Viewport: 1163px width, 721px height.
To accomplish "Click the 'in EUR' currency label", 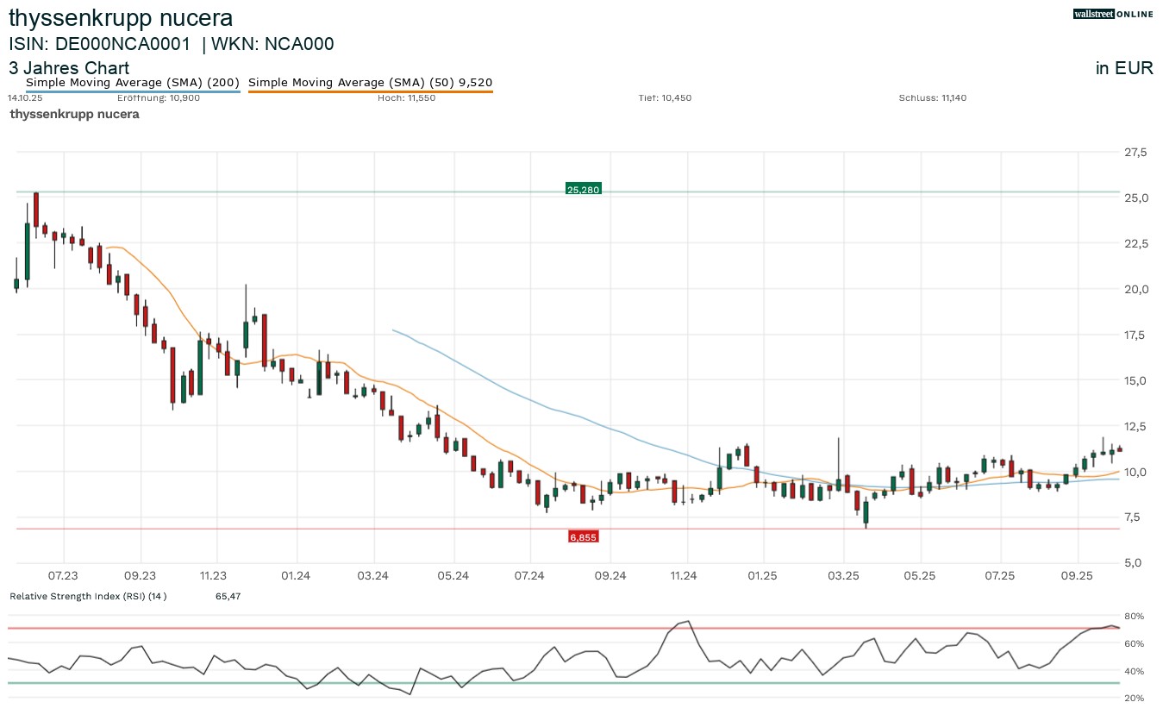I will pyautogui.click(x=1124, y=69).
